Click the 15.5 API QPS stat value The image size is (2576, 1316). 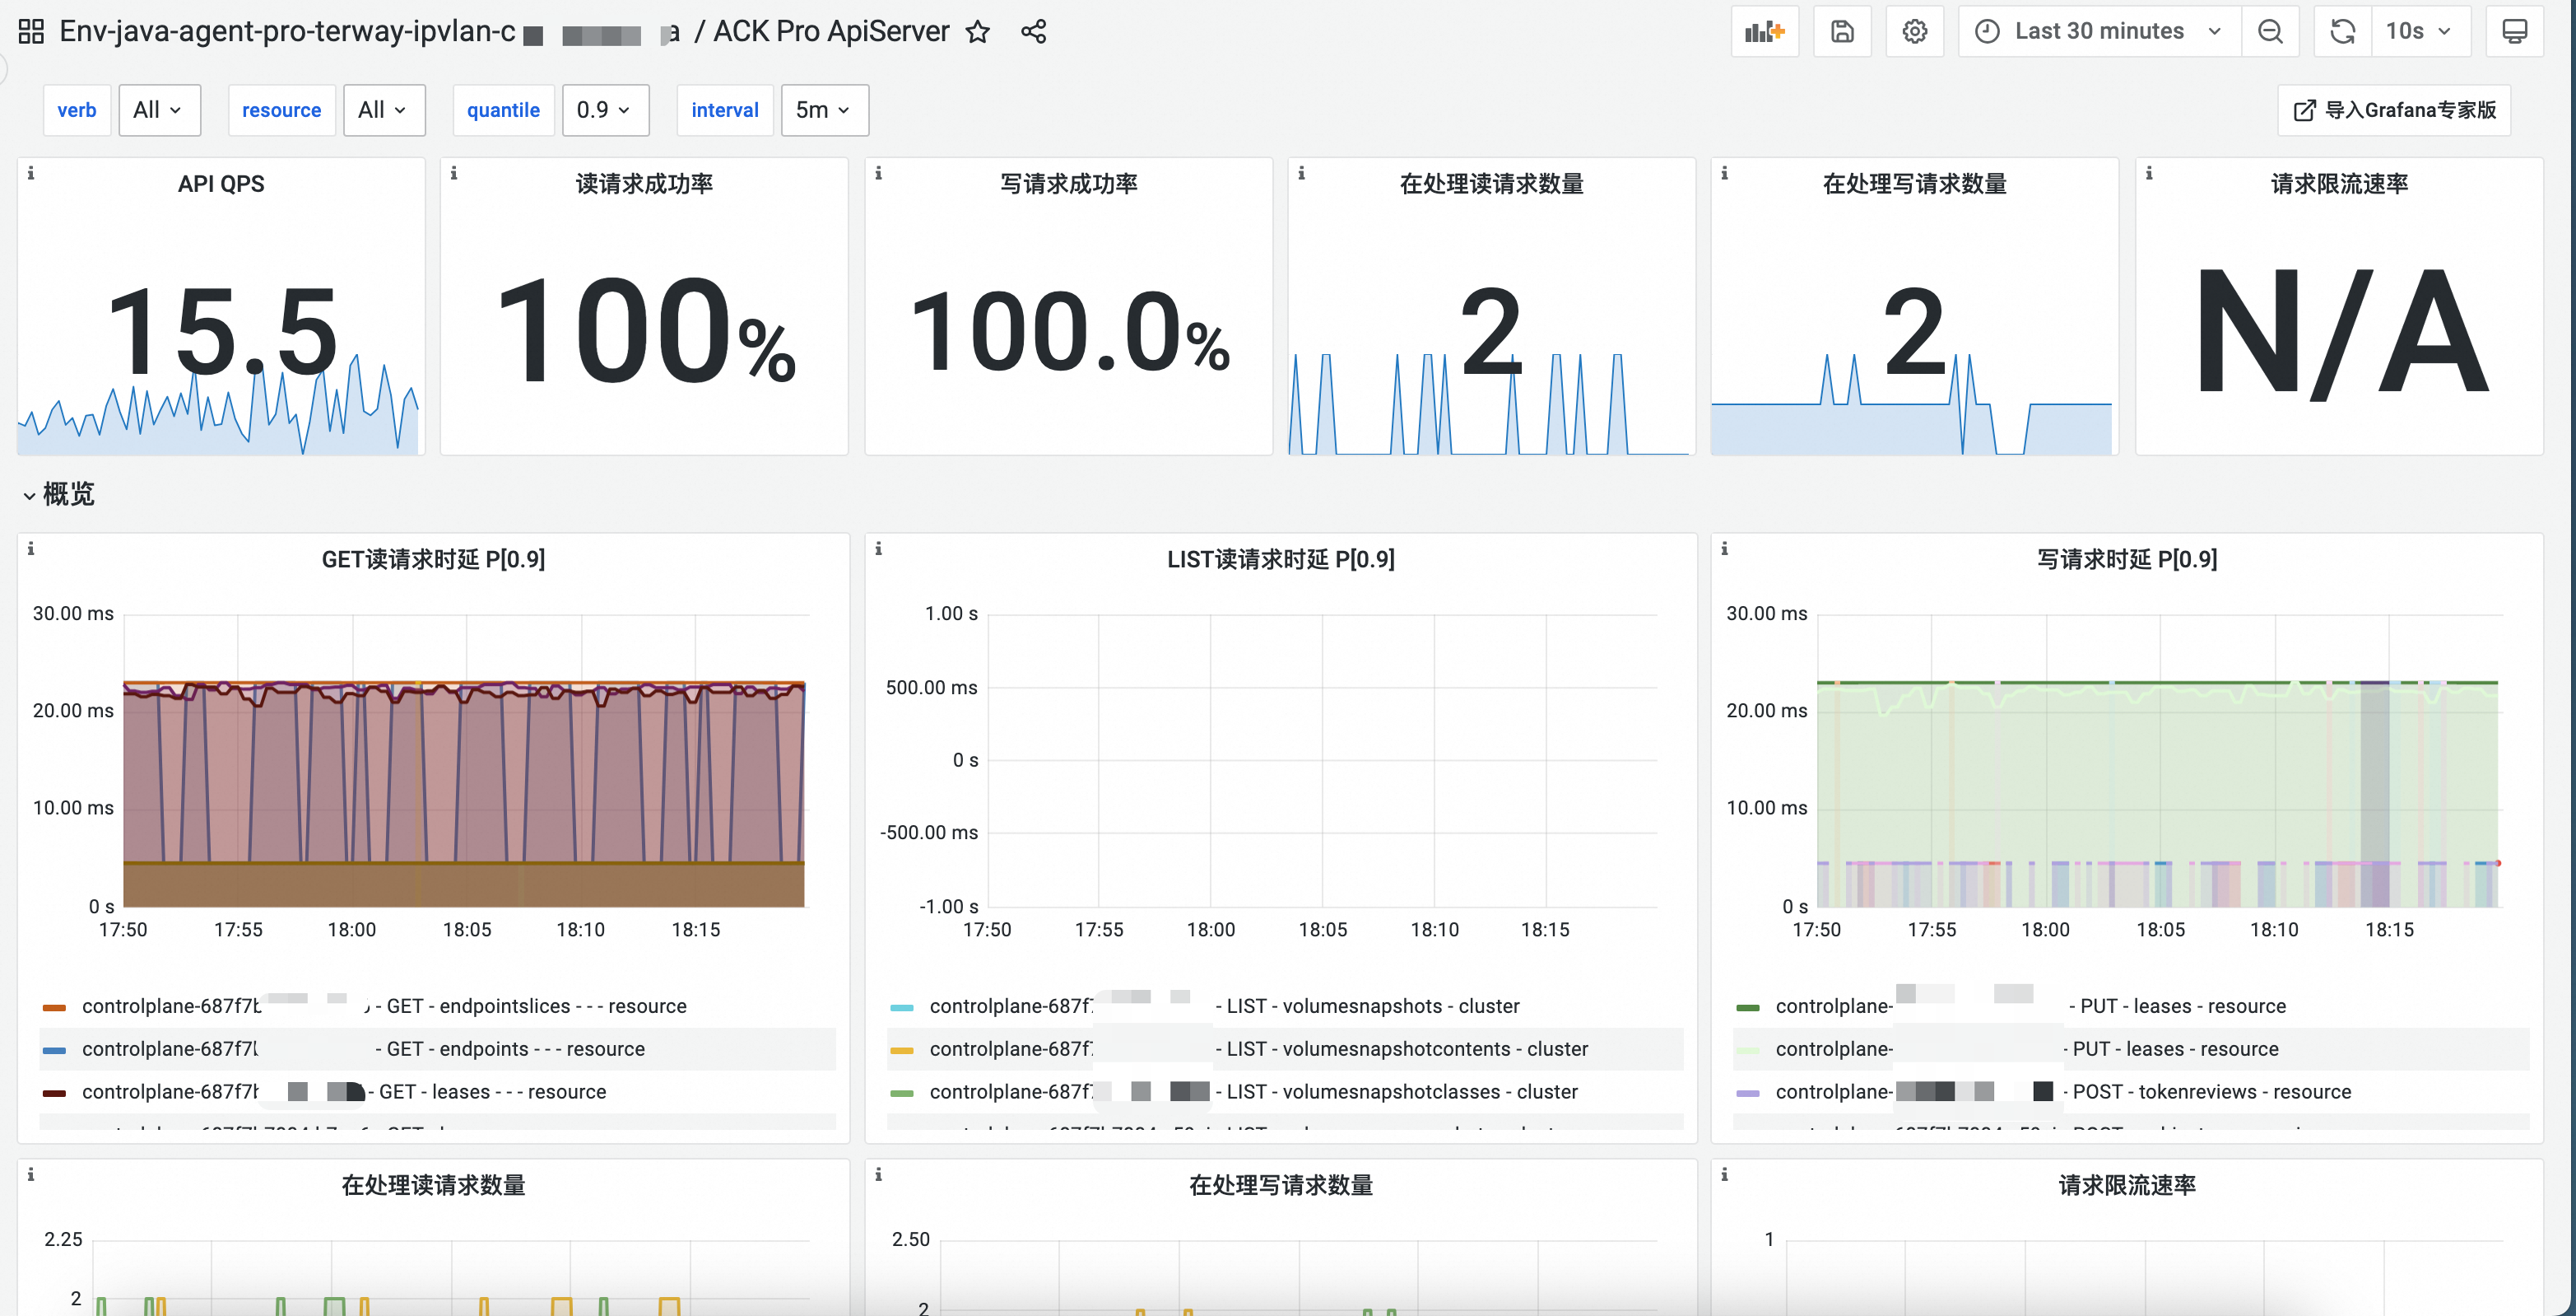[222, 330]
